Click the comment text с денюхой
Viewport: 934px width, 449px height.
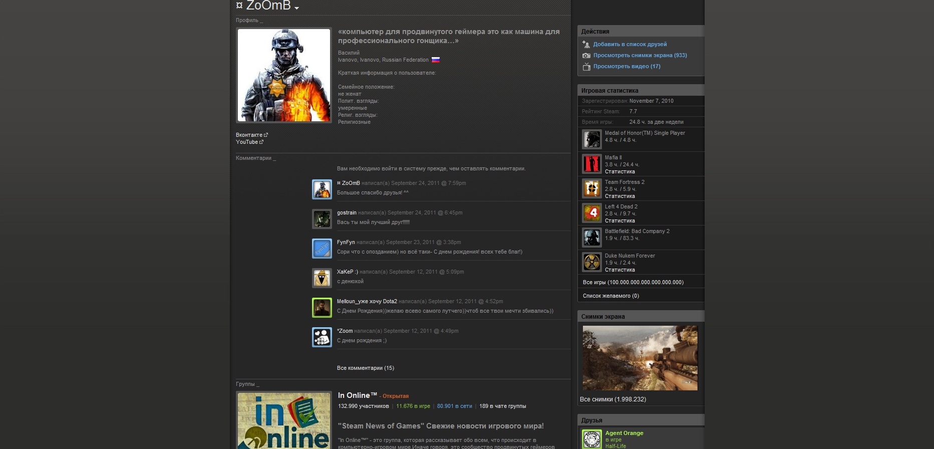pos(351,281)
